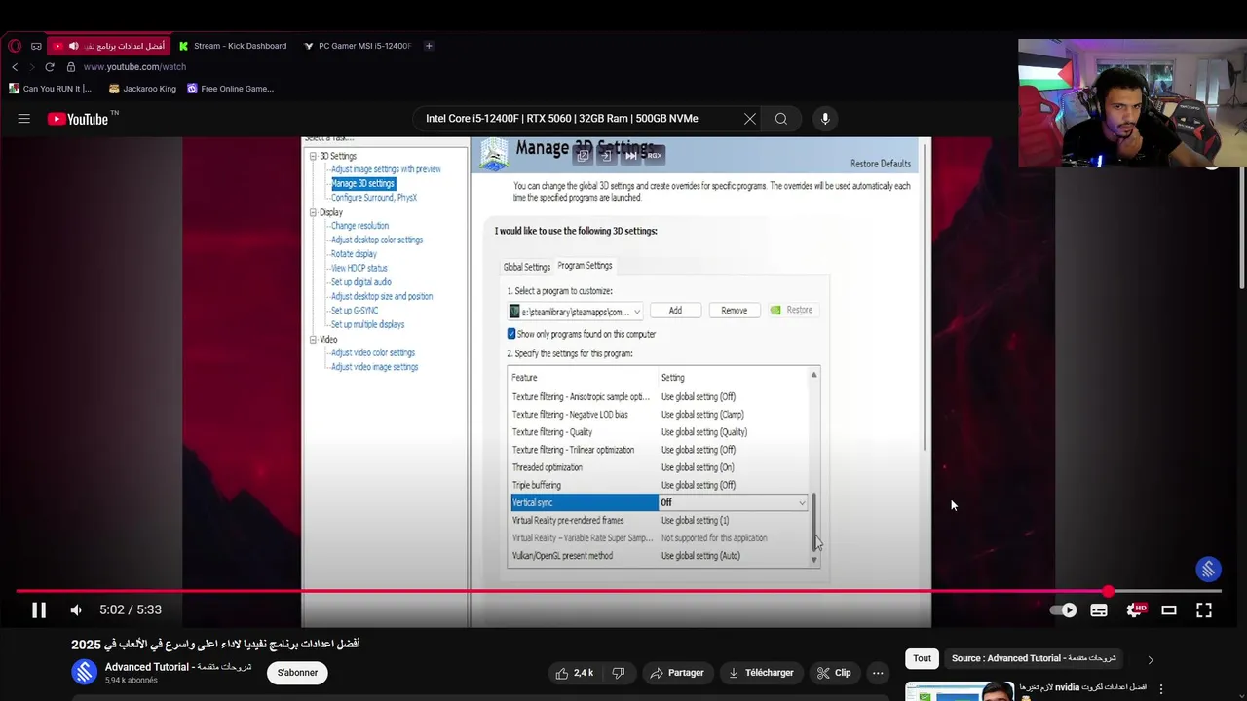
Task: Toggle YouTube autoplay switch
Action: 1064,610
